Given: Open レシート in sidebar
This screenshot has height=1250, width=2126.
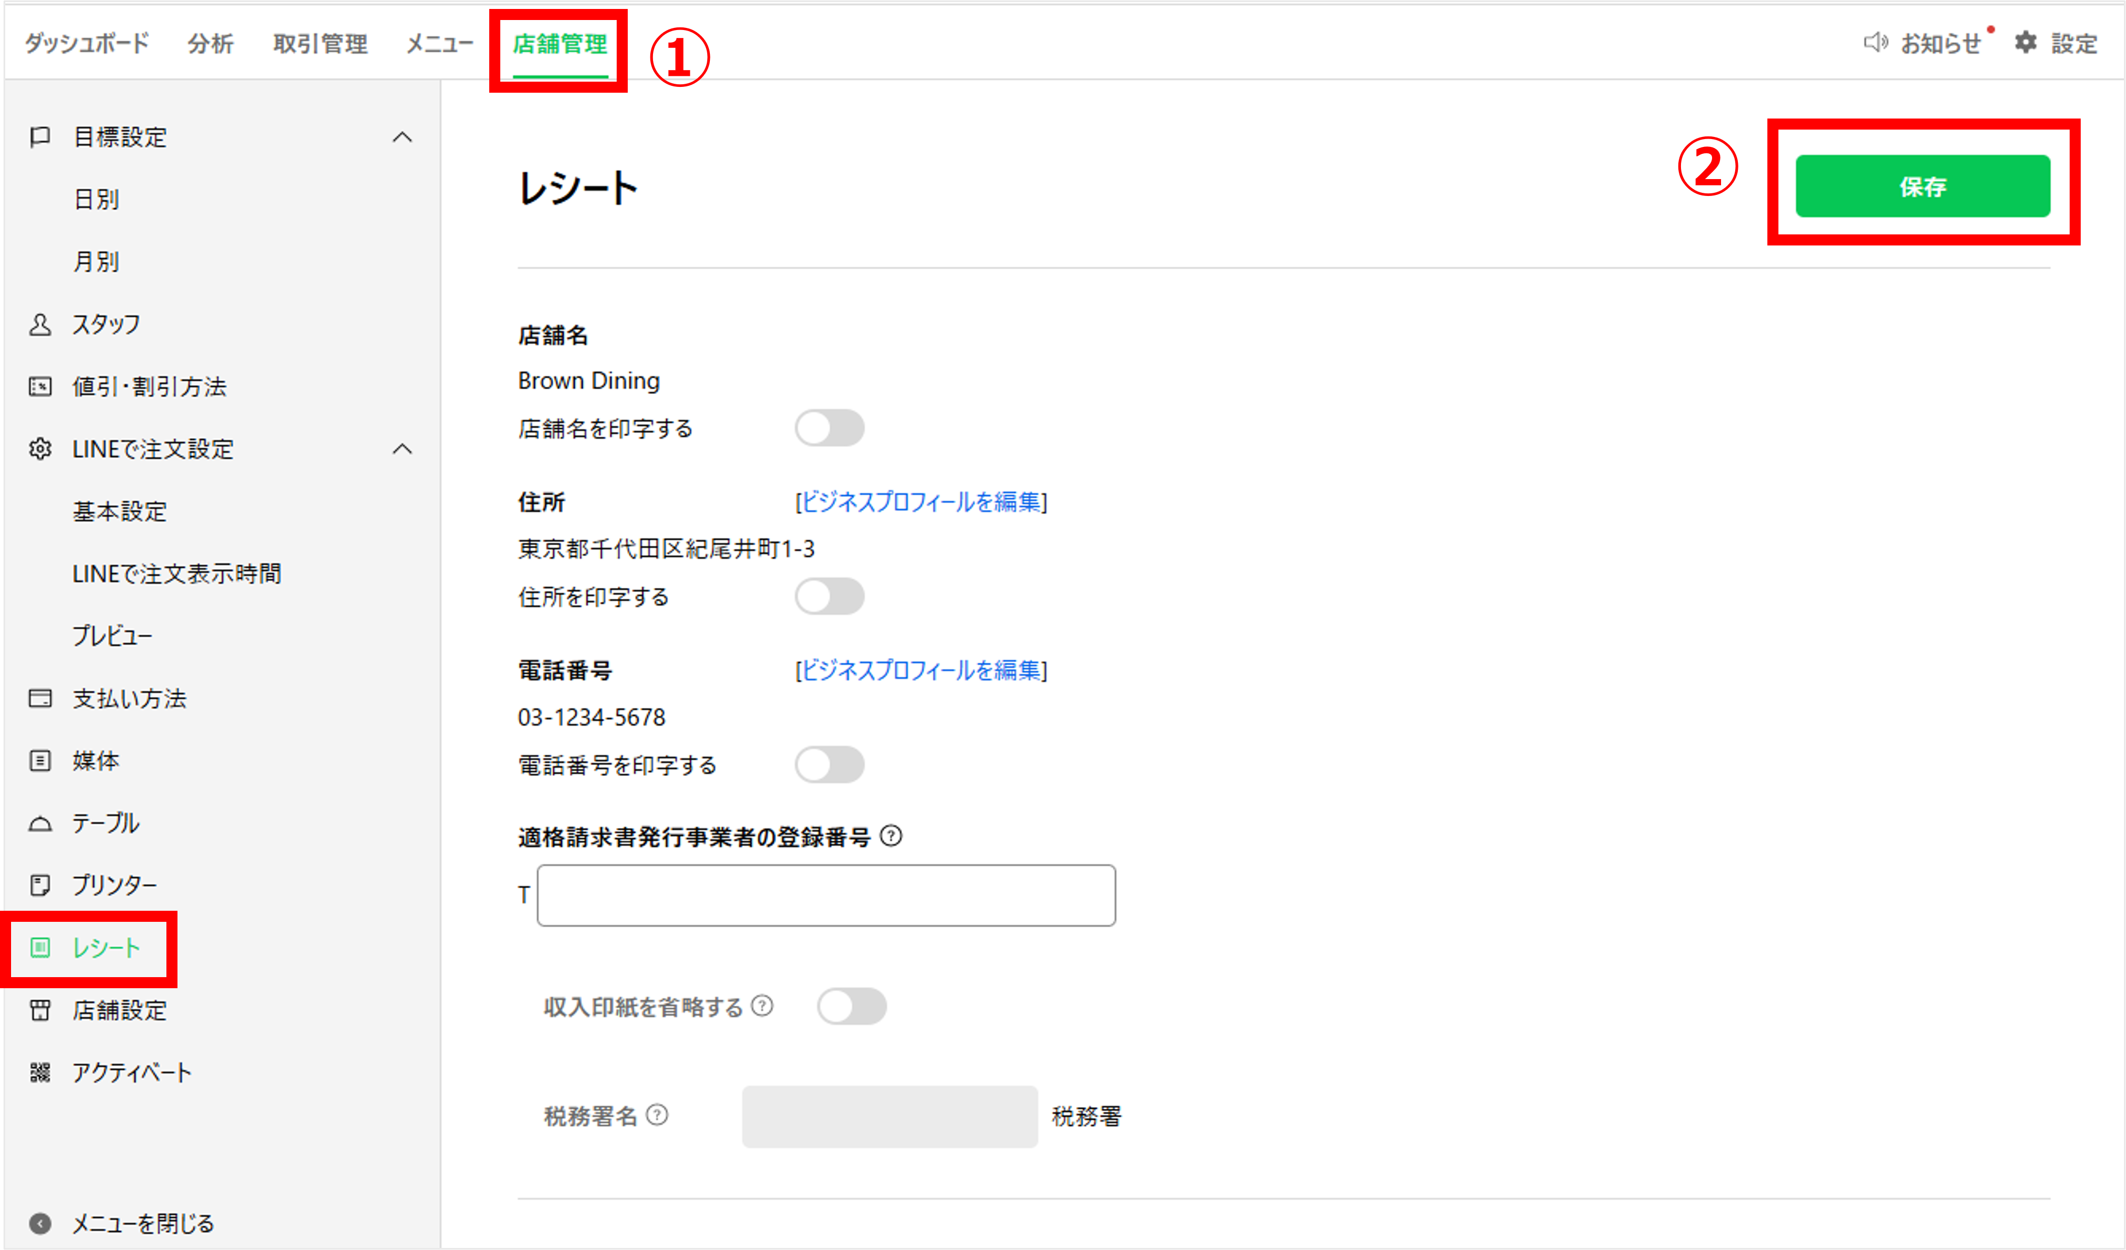Looking at the screenshot, I should 106,948.
